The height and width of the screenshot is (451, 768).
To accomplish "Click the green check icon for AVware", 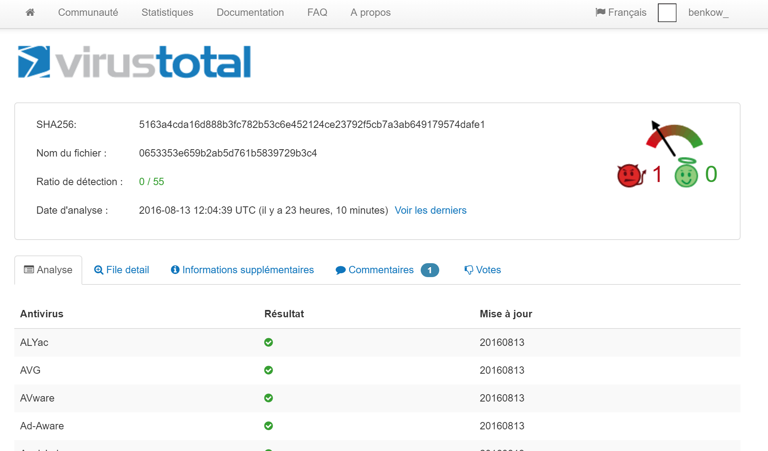I will [x=268, y=398].
